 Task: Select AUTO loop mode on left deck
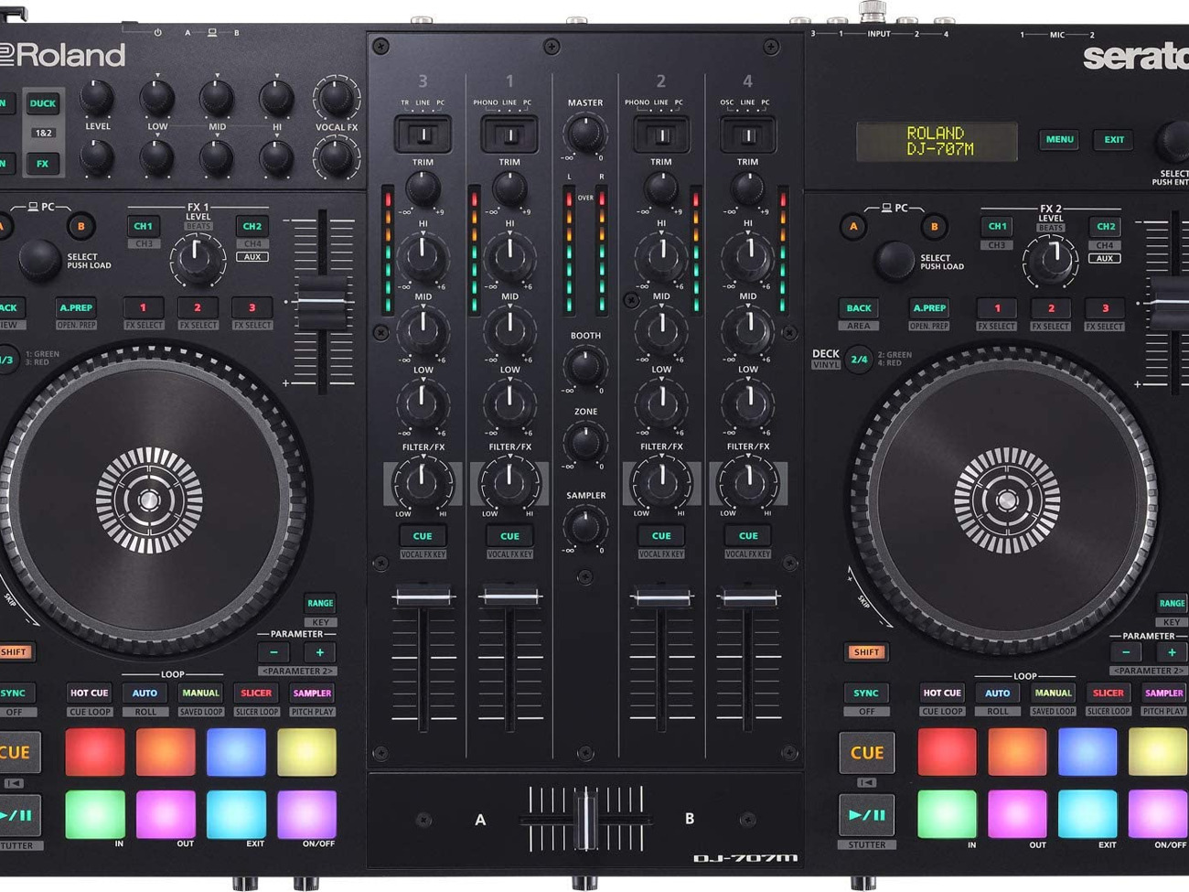(145, 693)
